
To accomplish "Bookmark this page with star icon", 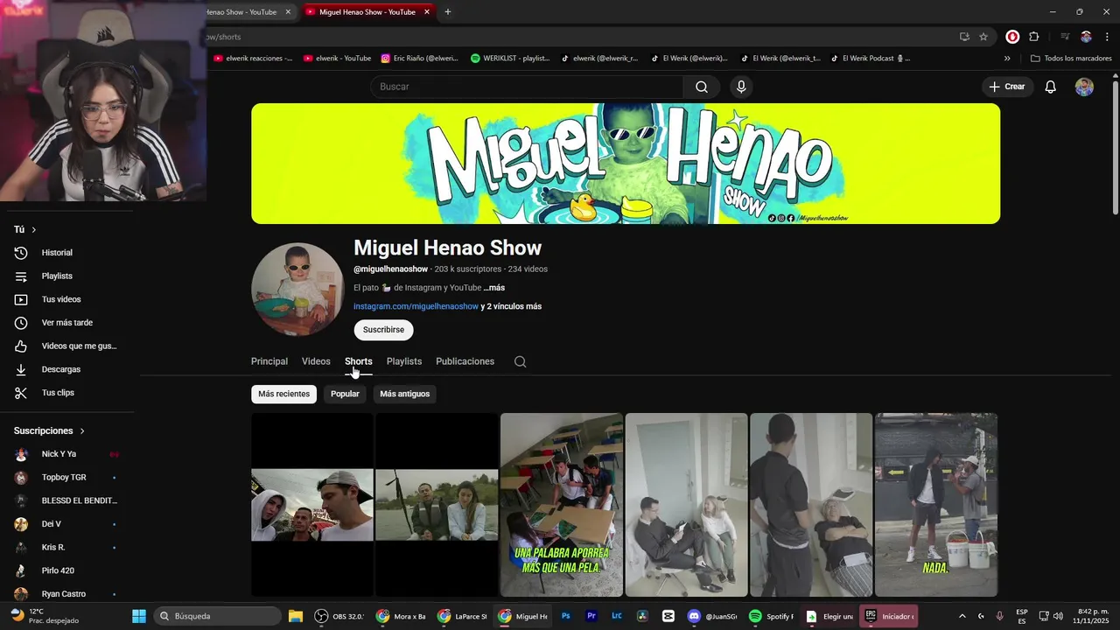I will pyautogui.click(x=983, y=37).
